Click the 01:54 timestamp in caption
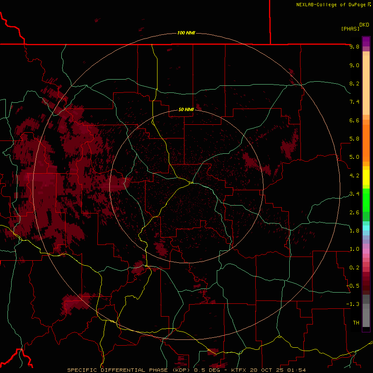 [x=297, y=370]
